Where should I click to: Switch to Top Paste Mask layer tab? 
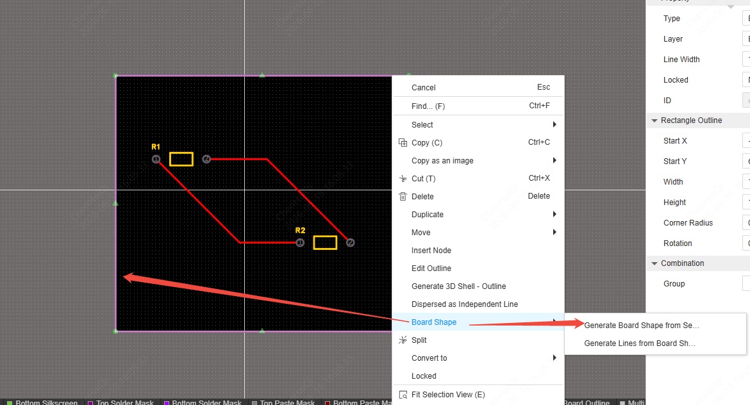pos(283,402)
